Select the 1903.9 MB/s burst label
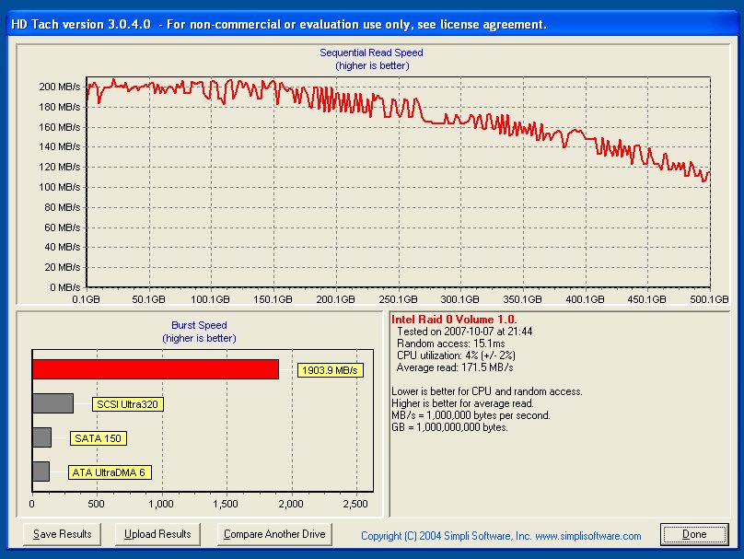This screenshot has width=744, height=559. coord(331,370)
